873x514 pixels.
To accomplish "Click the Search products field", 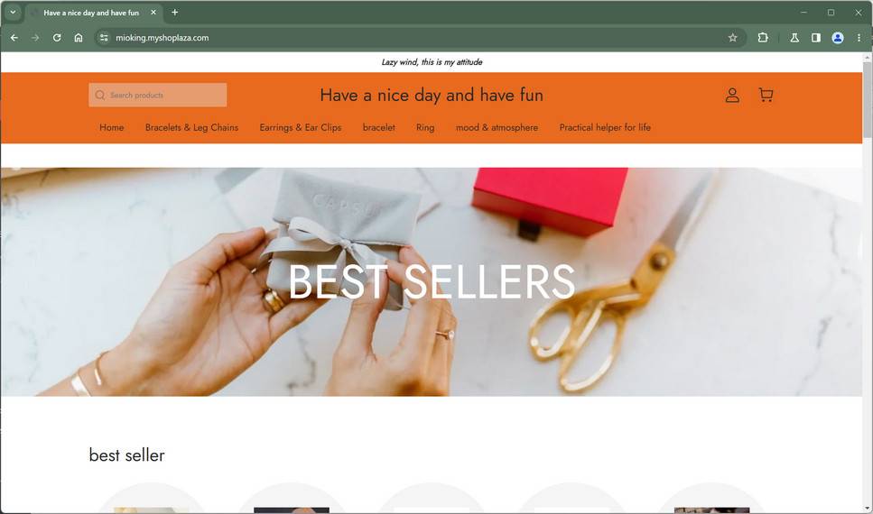I will point(158,95).
